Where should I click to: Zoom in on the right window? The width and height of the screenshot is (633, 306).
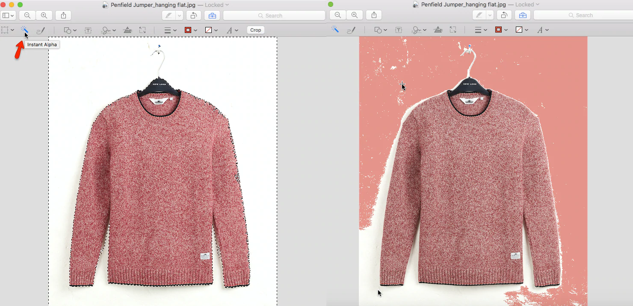tap(355, 15)
